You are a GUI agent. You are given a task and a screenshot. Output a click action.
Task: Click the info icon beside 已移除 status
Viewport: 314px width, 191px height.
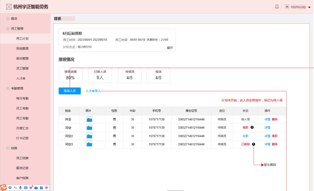click(254, 144)
